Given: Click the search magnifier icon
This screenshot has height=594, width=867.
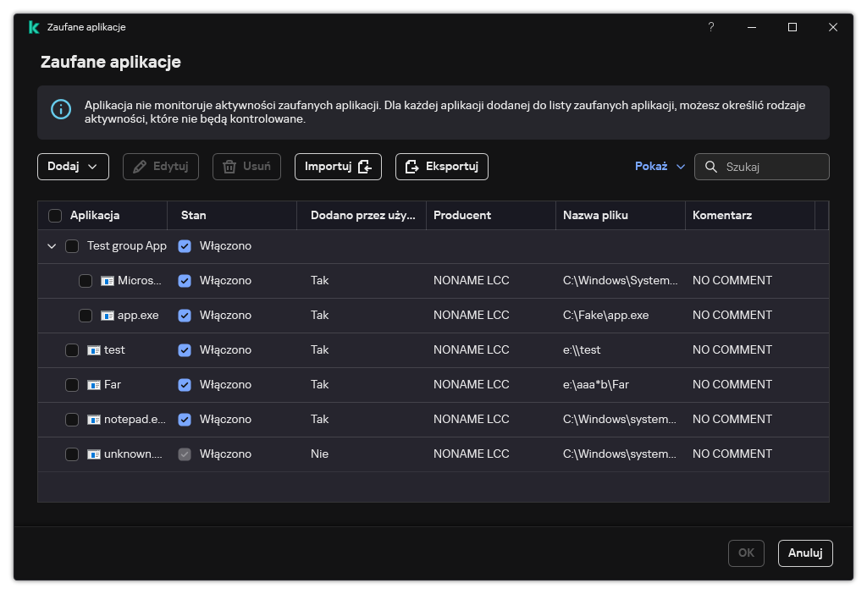Looking at the screenshot, I should [x=710, y=167].
